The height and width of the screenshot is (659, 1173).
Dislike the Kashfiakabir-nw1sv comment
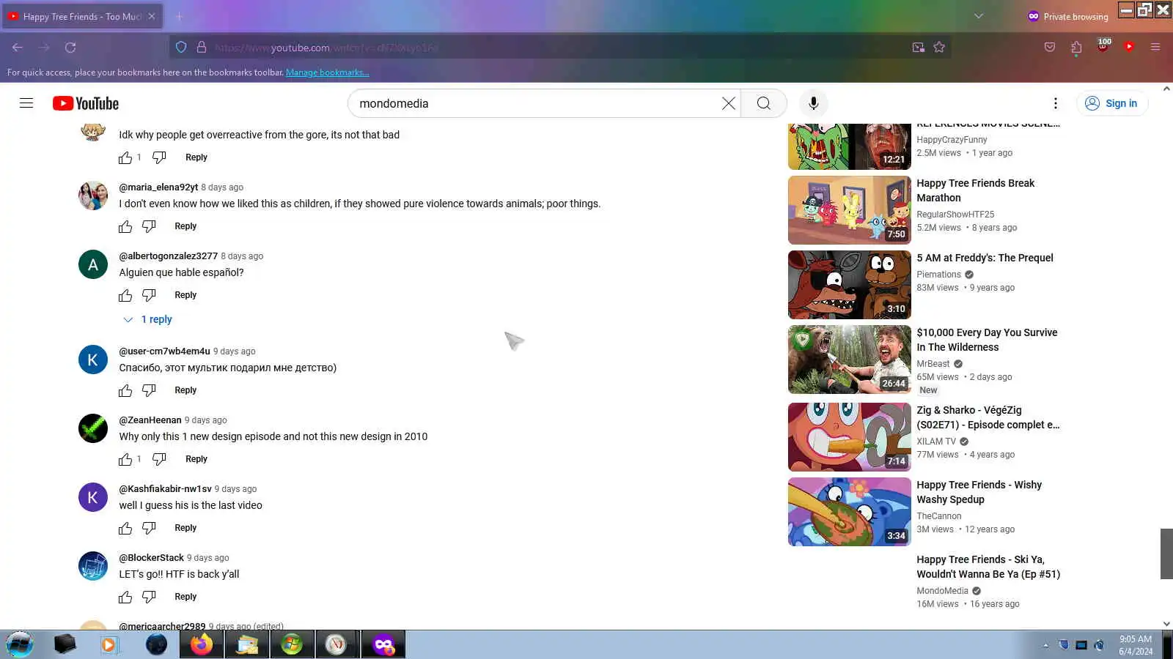click(149, 528)
